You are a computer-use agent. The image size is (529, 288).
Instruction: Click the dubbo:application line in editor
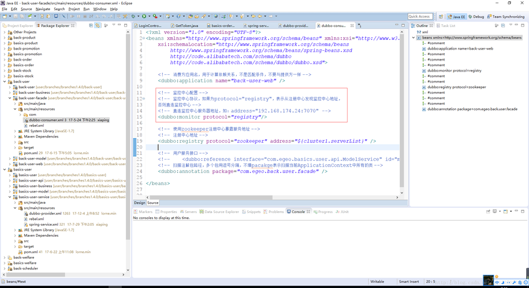(x=221, y=81)
